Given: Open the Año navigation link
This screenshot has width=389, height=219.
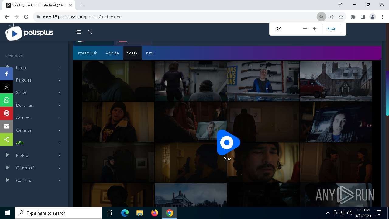Looking at the screenshot, I should click(x=20, y=143).
